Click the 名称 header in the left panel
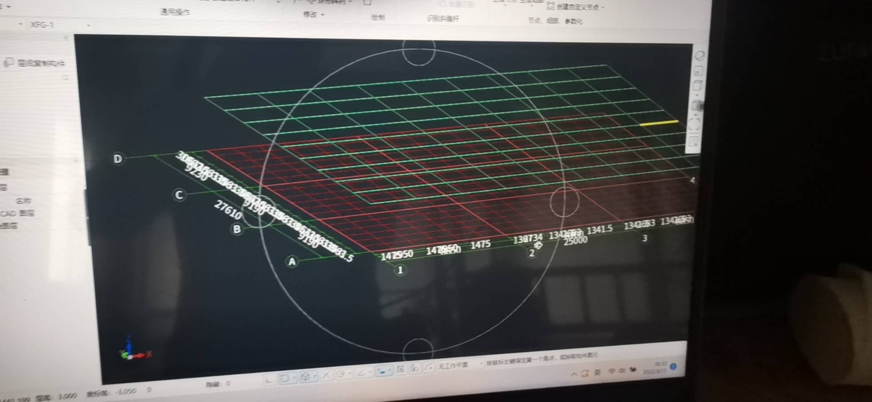Image resolution: width=872 pixels, height=402 pixels. coord(24,201)
